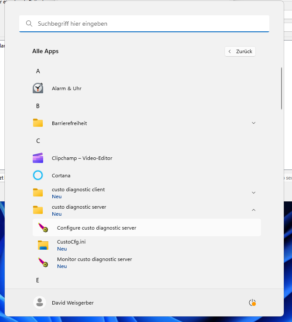Expand the Barrierefreiheit folder chevron
Image resolution: width=292 pixels, height=322 pixels.
click(254, 123)
